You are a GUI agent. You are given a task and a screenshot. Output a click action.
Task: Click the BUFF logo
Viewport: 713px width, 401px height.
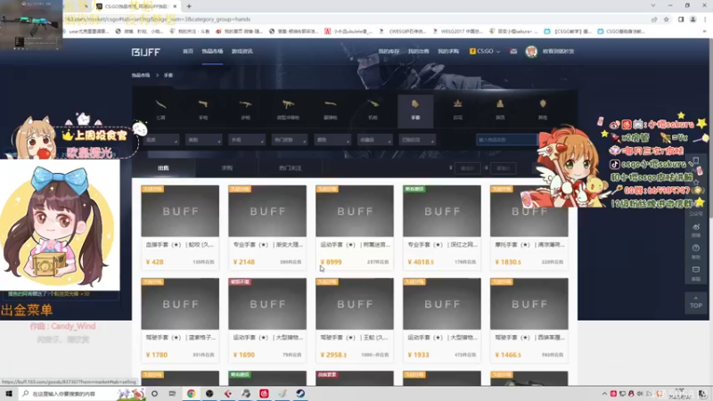pos(146,52)
